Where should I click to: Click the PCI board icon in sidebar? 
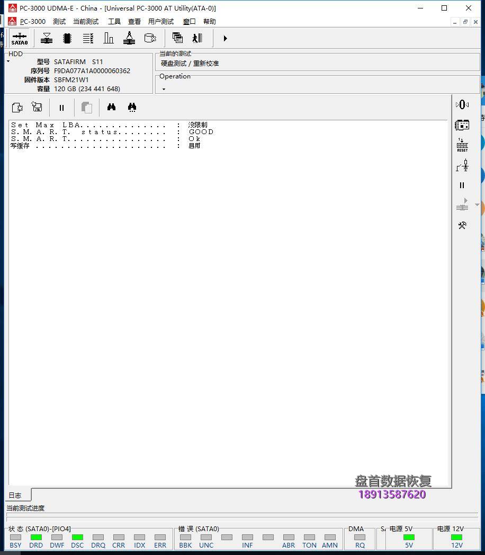point(462,125)
